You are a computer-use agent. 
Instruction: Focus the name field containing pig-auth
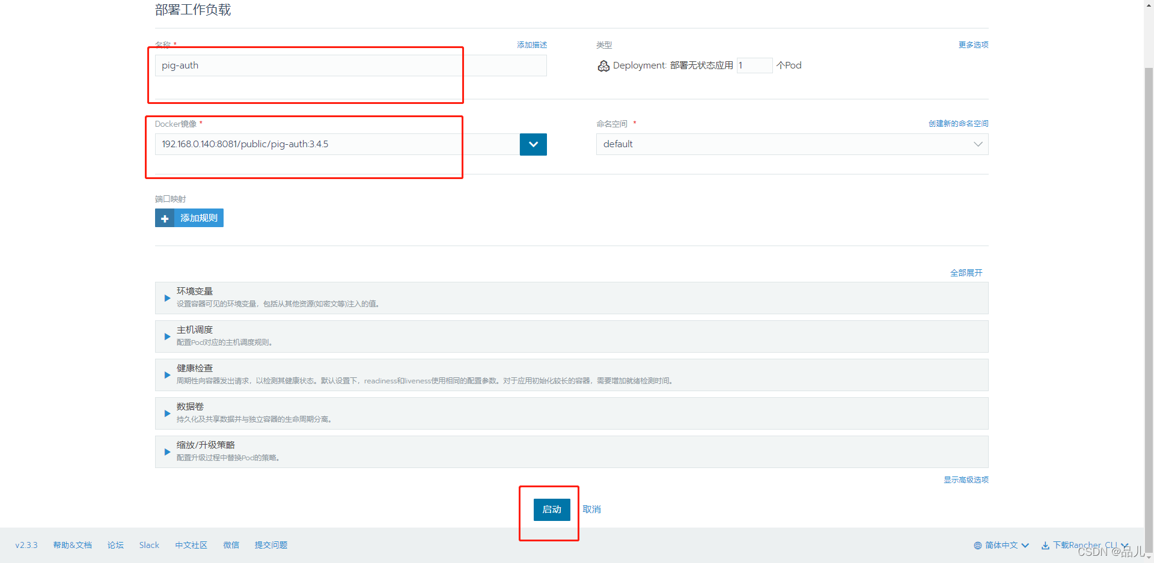(x=351, y=65)
